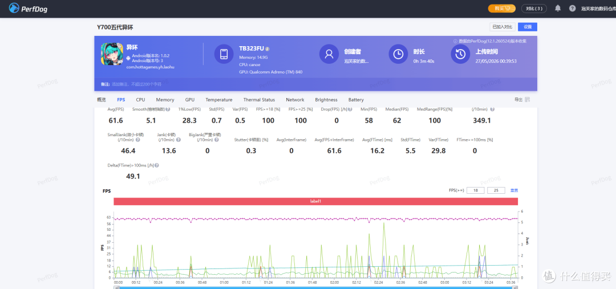Image resolution: width=616 pixels, height=289 pixels.
Task: Click the 异环 game app thumbnail
Action: click(x=112, y=54)
